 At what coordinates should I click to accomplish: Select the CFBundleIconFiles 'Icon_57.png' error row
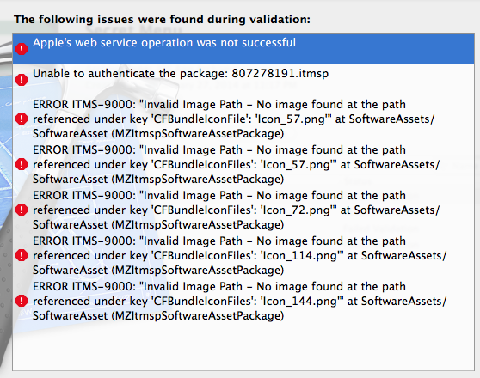point(243,164)
